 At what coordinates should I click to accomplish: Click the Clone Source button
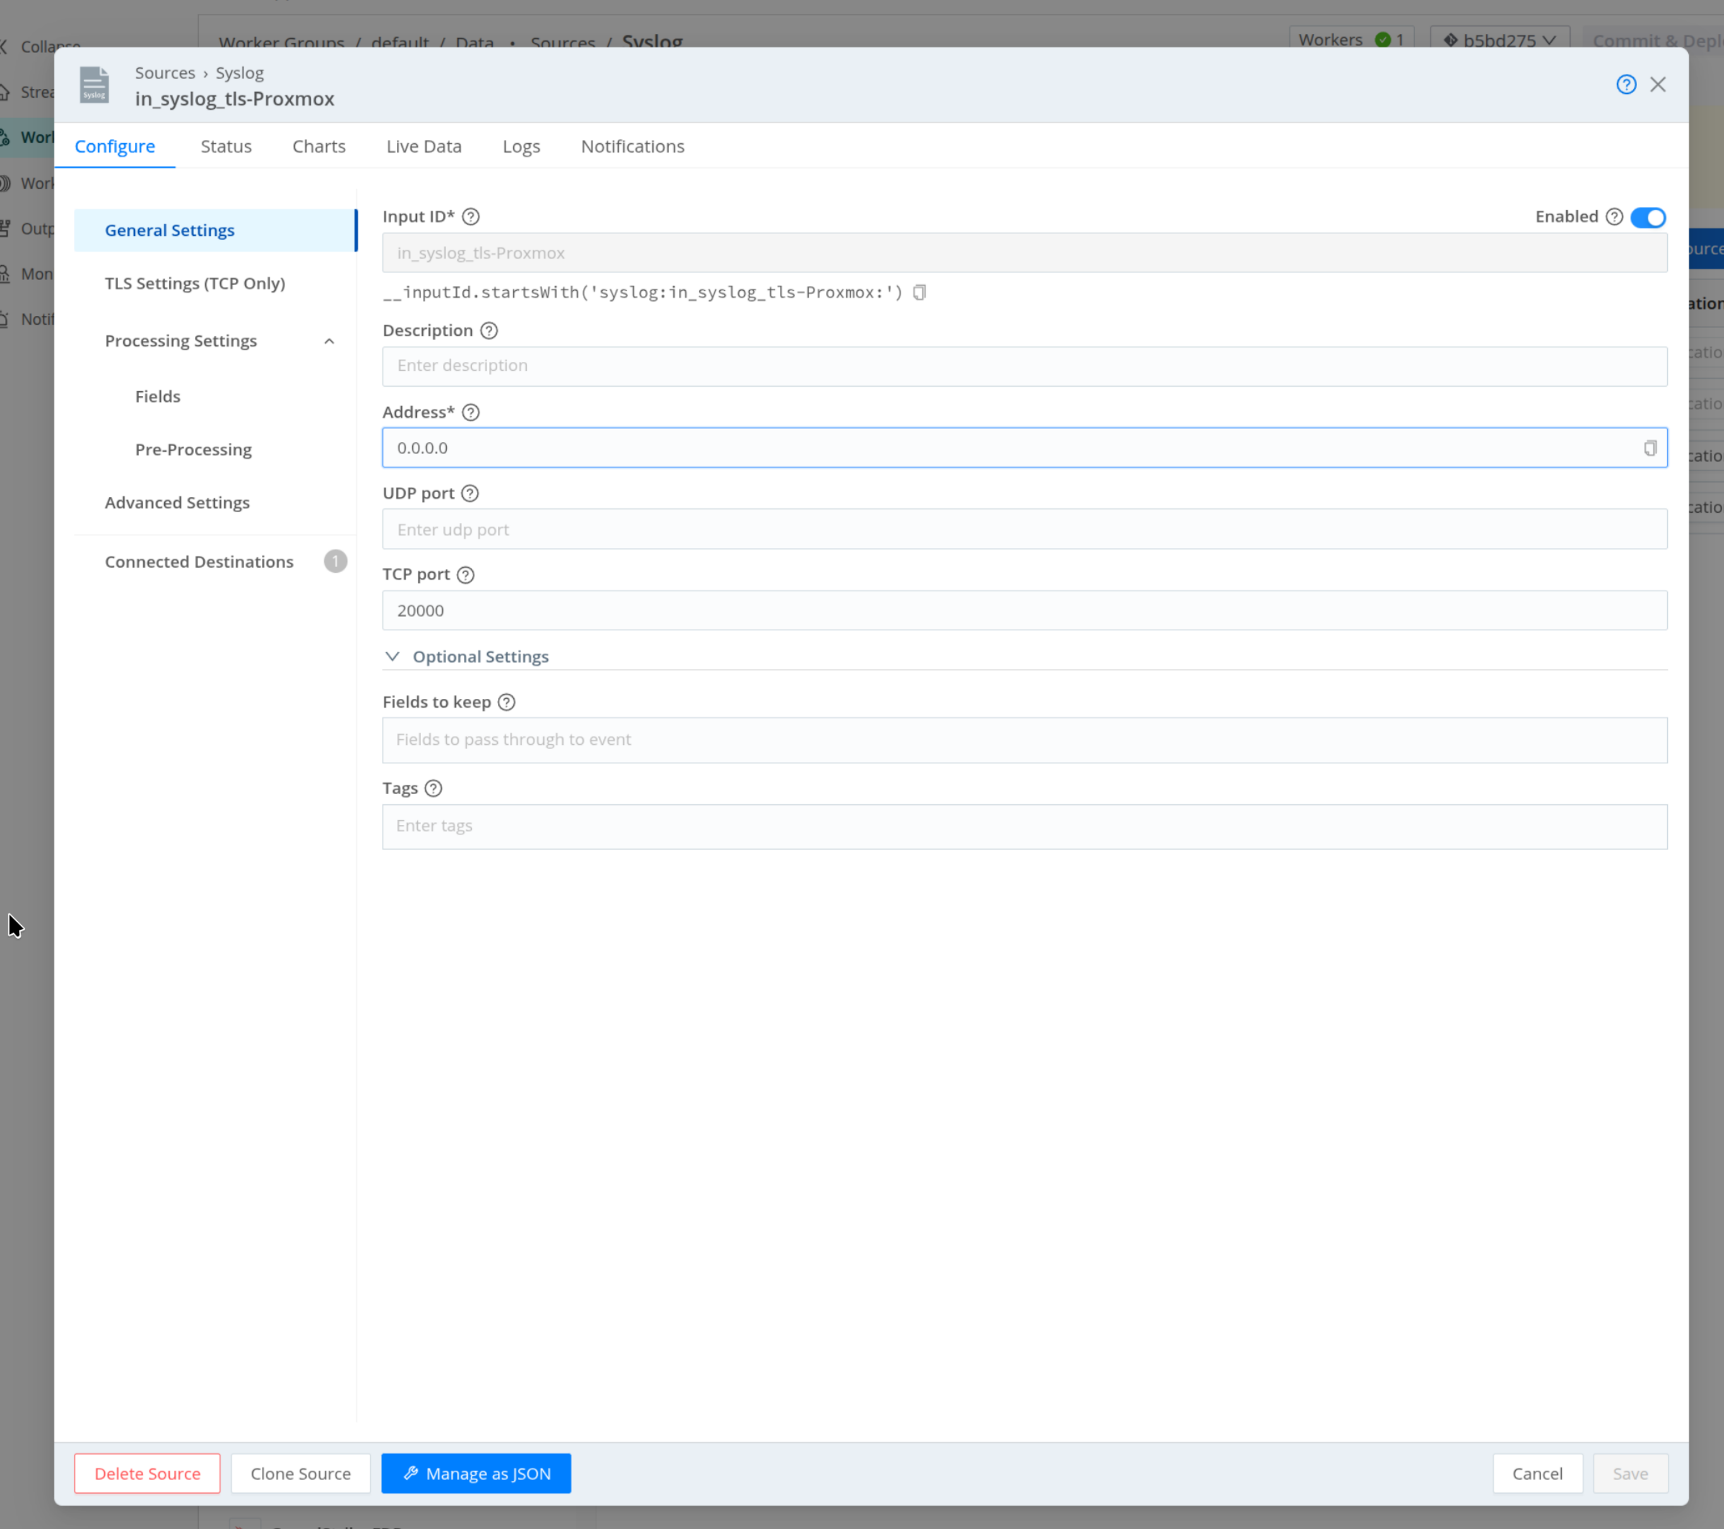[300, 1472]
